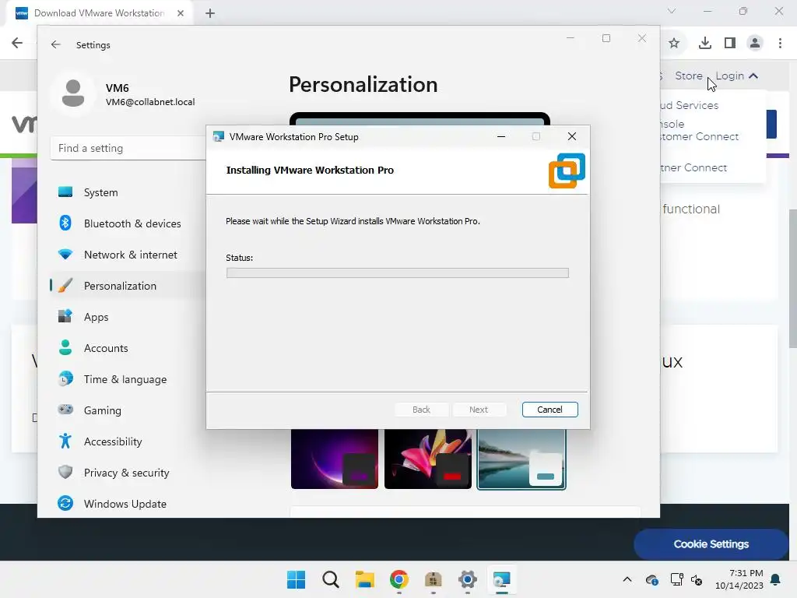This screenshot has height=598, width=797.
Task: Show hidden system tray icons
Action: 627,579
